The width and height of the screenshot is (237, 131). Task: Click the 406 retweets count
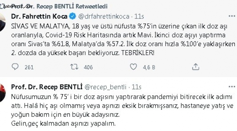pyautogui.click(x=88, y=67)
